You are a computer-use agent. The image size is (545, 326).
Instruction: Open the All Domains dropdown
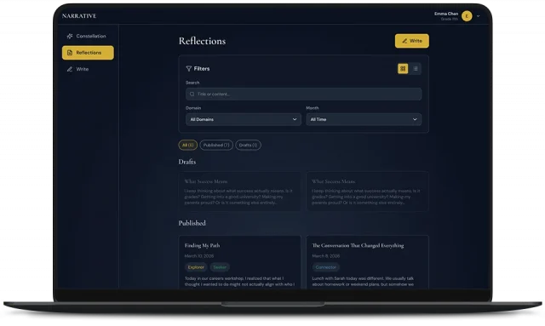[x=244, y=119]
